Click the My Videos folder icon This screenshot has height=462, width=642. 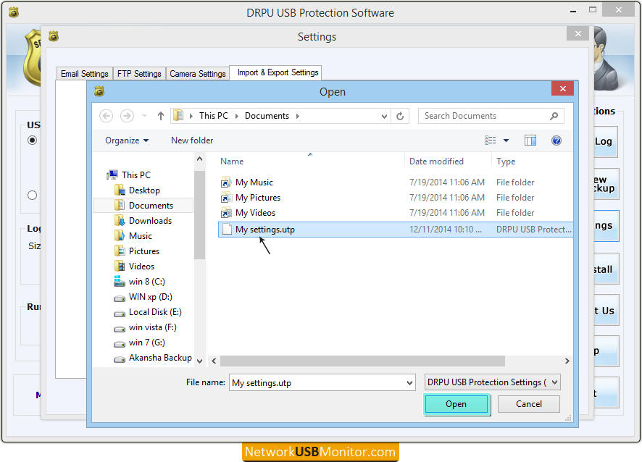pyautogui.click(x=226, y=213)
